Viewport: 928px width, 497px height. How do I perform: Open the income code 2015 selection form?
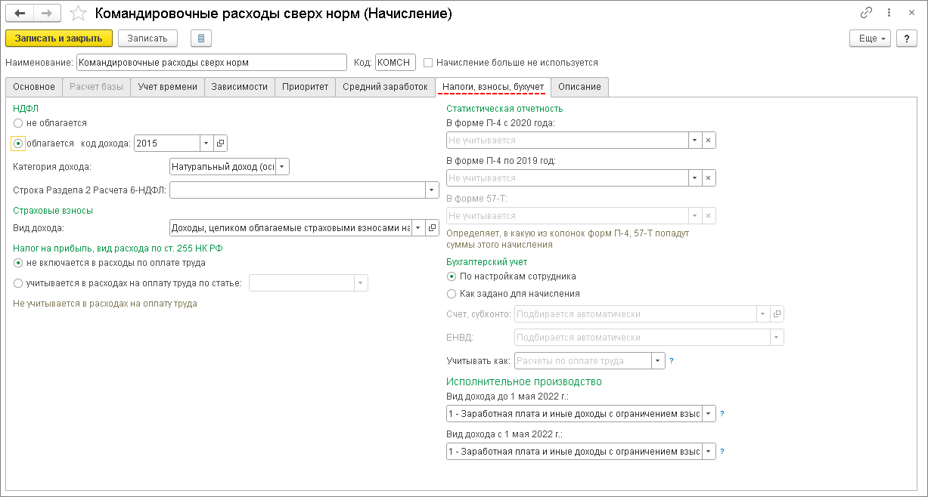click(221, 144)
